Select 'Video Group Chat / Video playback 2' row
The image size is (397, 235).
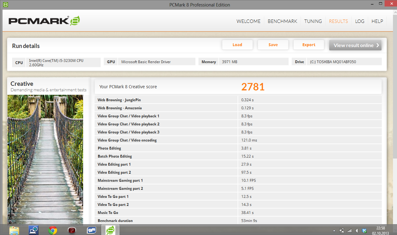[x=238, y=124]
